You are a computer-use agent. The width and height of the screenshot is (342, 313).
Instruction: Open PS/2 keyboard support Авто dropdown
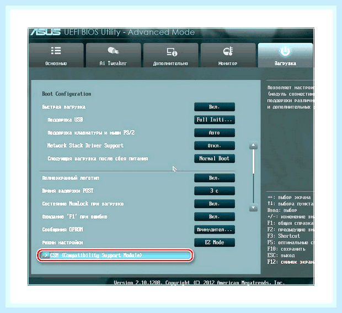coord(215,132)
